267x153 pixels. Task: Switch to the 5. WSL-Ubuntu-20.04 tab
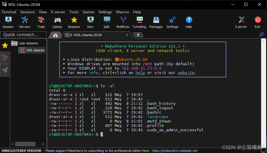point(97,35)
